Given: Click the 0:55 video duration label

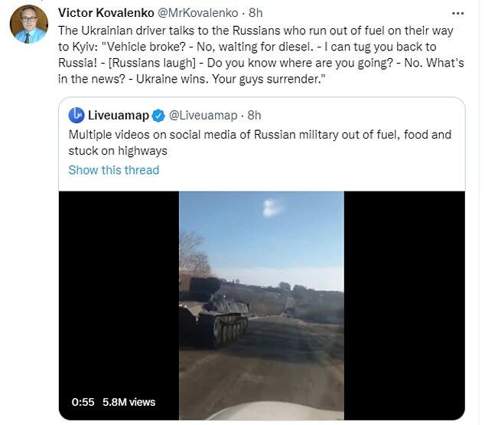Looking at the screenshot, I should [x=82, y=401].
